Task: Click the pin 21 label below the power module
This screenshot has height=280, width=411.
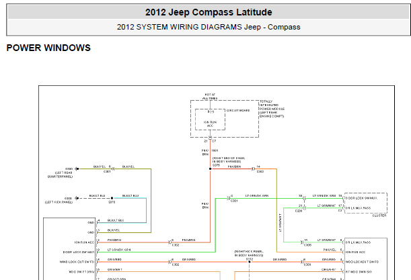Action: (x=206, y=141)
